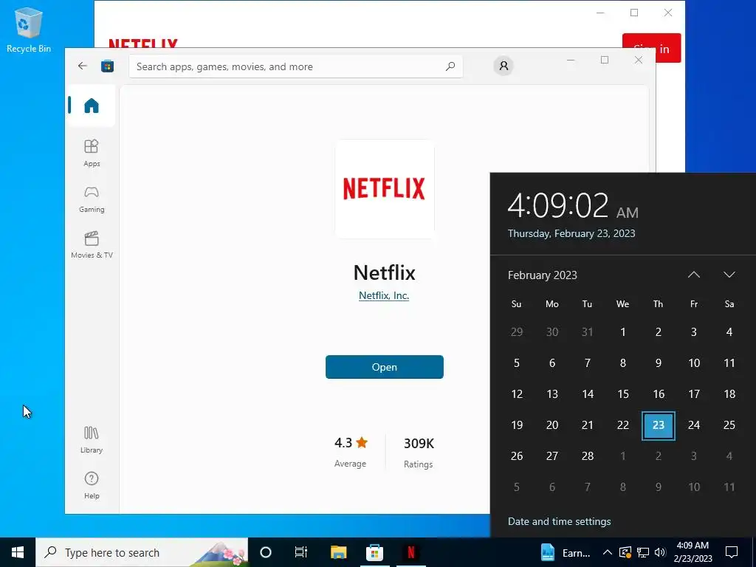
Task: Show hidden tray icons
Action: 608,552
